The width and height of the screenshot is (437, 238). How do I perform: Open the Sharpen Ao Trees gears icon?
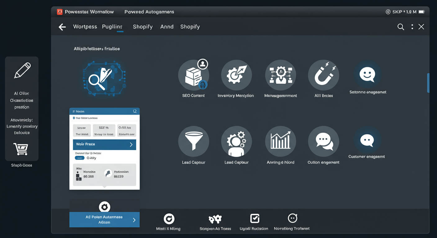(x=215, y=218)
